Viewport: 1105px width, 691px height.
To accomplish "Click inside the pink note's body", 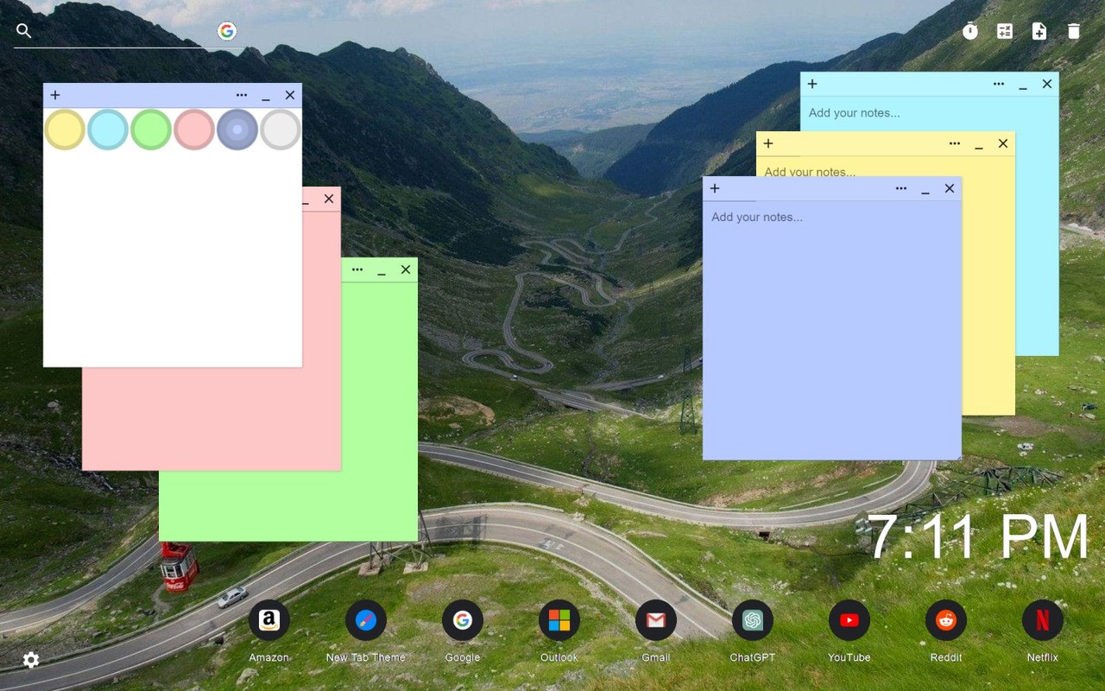I will pos(212,419).
